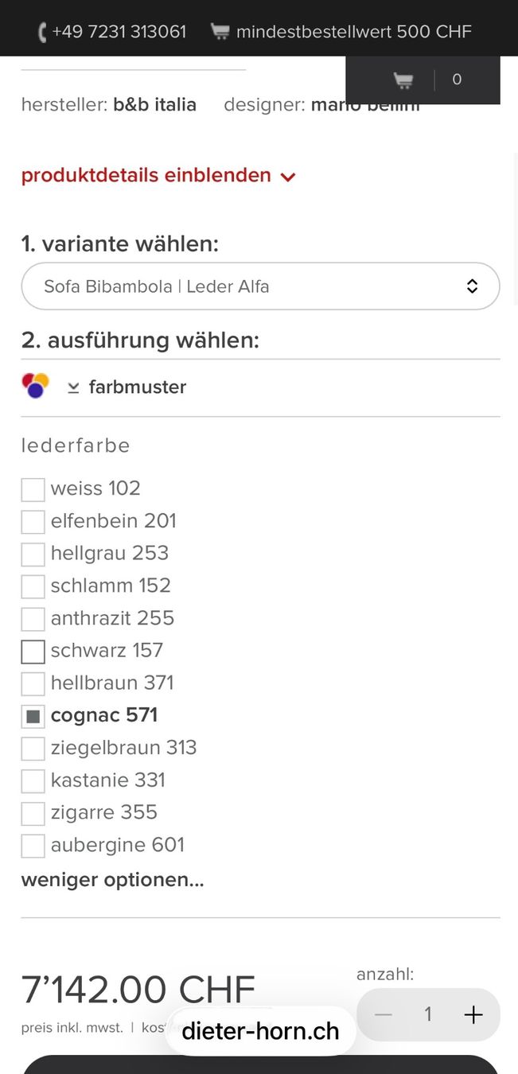Click the red chevron next to produktdetails einblenden

tap(288, 177)
